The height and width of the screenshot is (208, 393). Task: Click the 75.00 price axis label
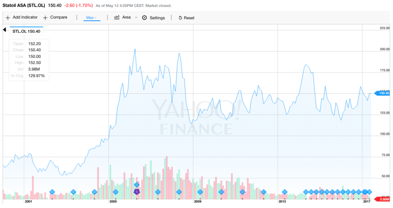point(385,155)
